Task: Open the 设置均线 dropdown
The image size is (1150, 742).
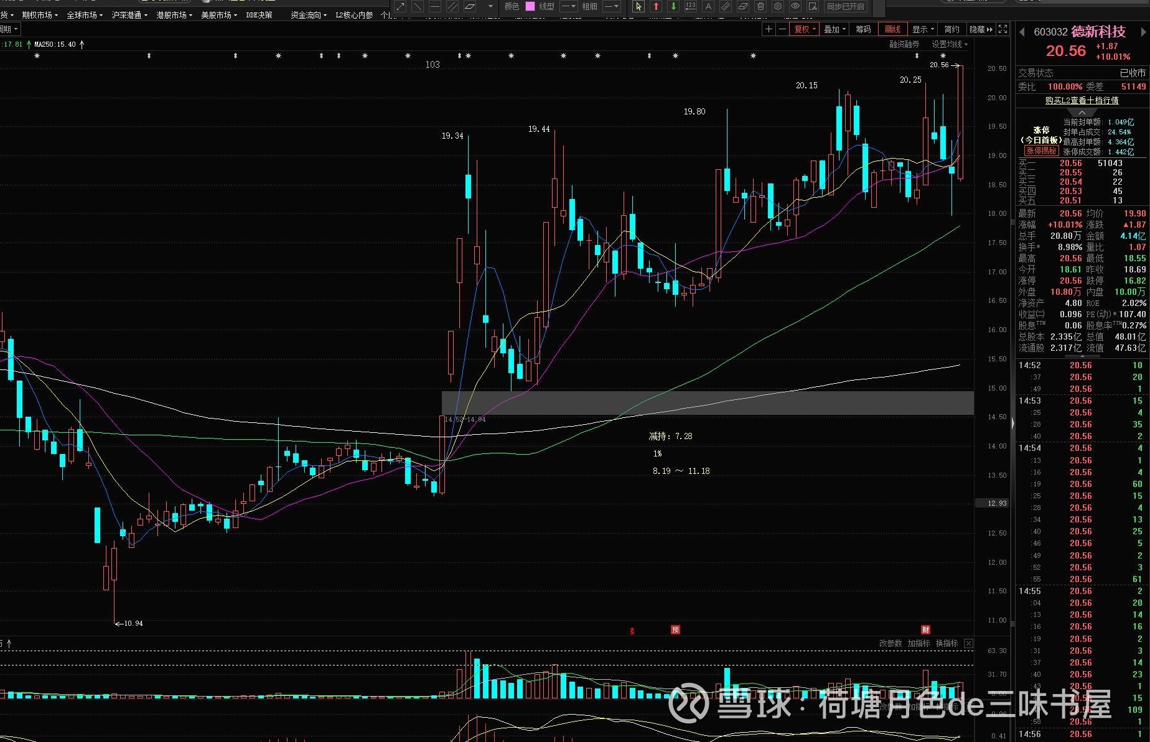Action: pyautogui.click(x=949, y=44)
